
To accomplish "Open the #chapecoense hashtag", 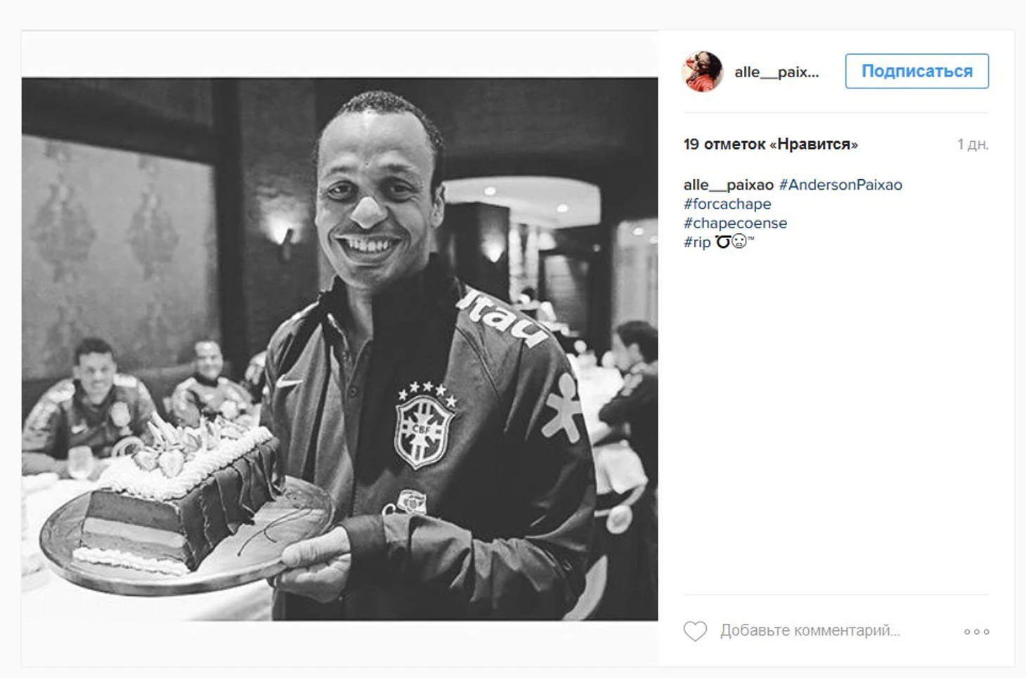I will pos(735,223).
